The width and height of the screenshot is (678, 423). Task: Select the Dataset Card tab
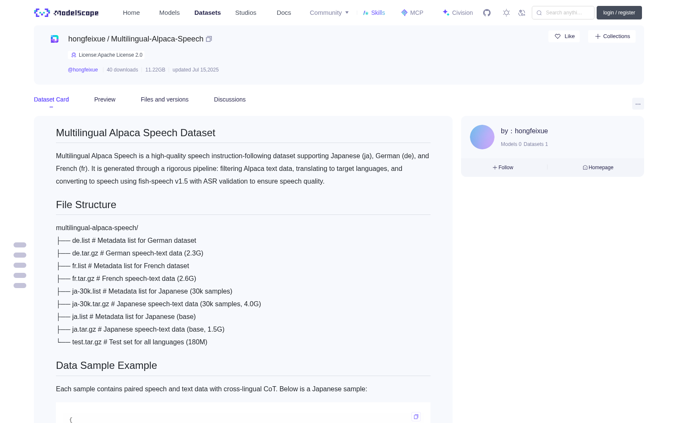[51, 99]
